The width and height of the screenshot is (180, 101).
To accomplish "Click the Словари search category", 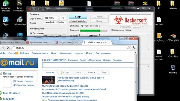I will pos(117,60).
